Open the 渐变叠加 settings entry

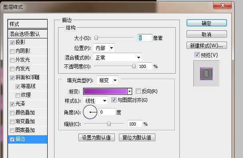coord(25,122)
